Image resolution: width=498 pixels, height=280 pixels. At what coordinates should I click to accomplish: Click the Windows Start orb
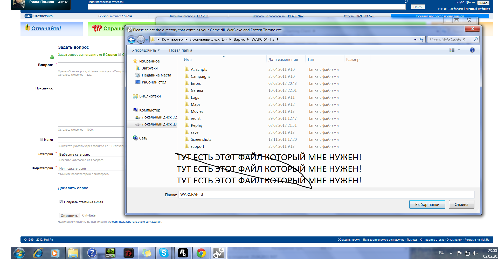[19, 253]
